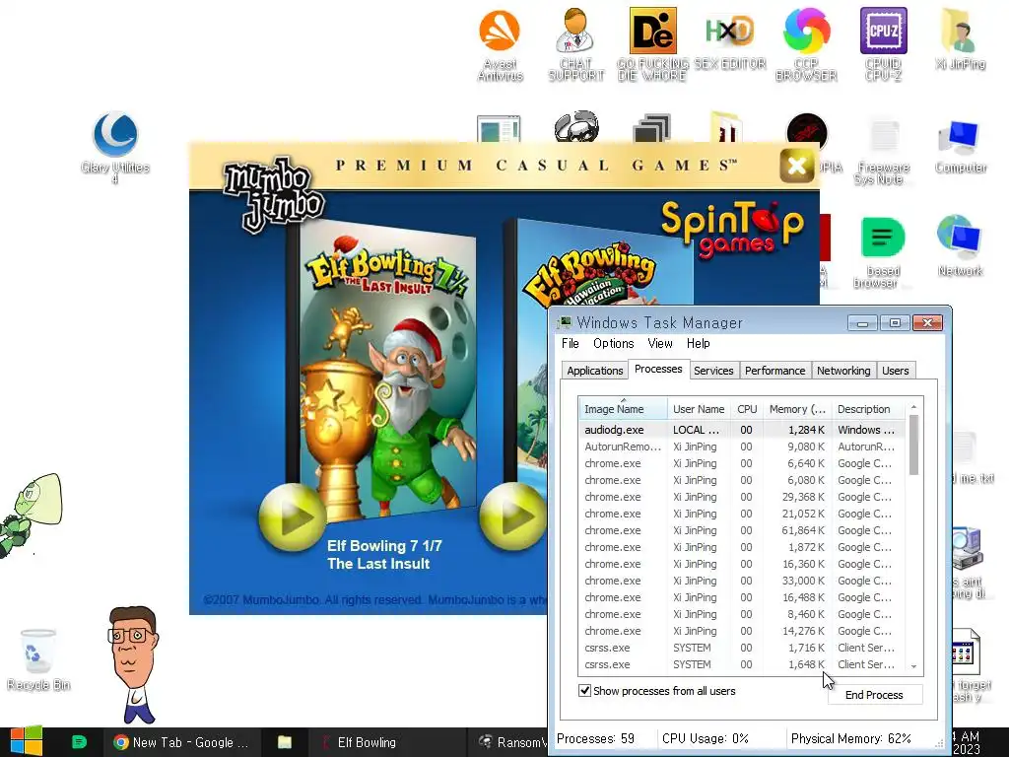Click the Elf Bowling 7 1/7 box art
This screenshot has width=1009, height=757.
coord(386,371)
